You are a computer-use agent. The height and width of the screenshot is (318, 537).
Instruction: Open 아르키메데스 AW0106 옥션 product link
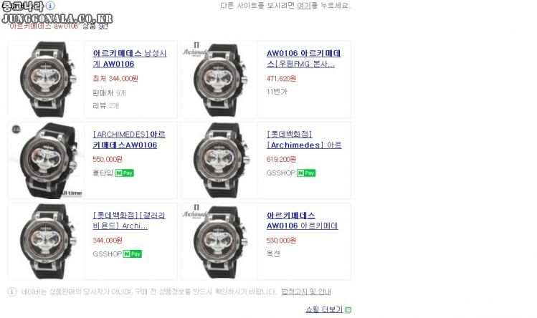[x=303, y=221]
